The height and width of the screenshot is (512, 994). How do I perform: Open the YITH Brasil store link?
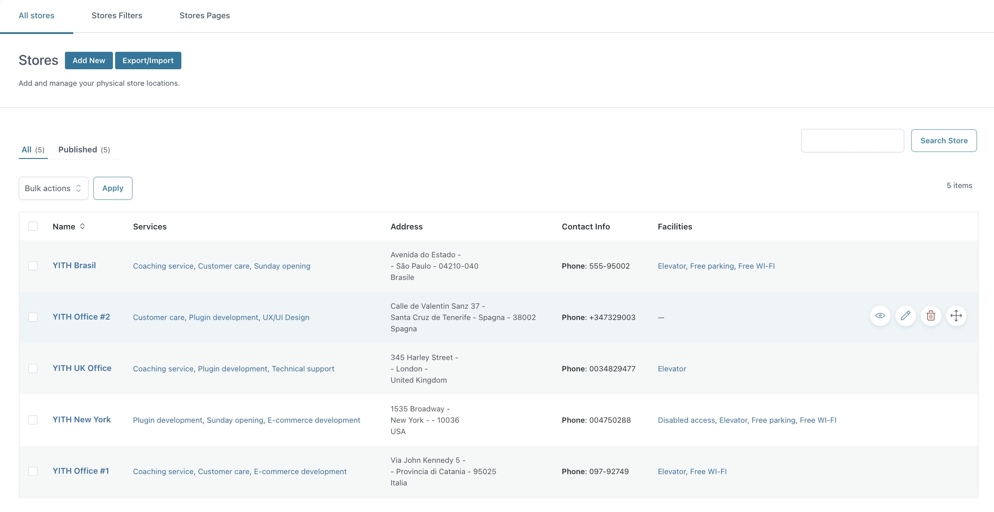coord(74,266)
